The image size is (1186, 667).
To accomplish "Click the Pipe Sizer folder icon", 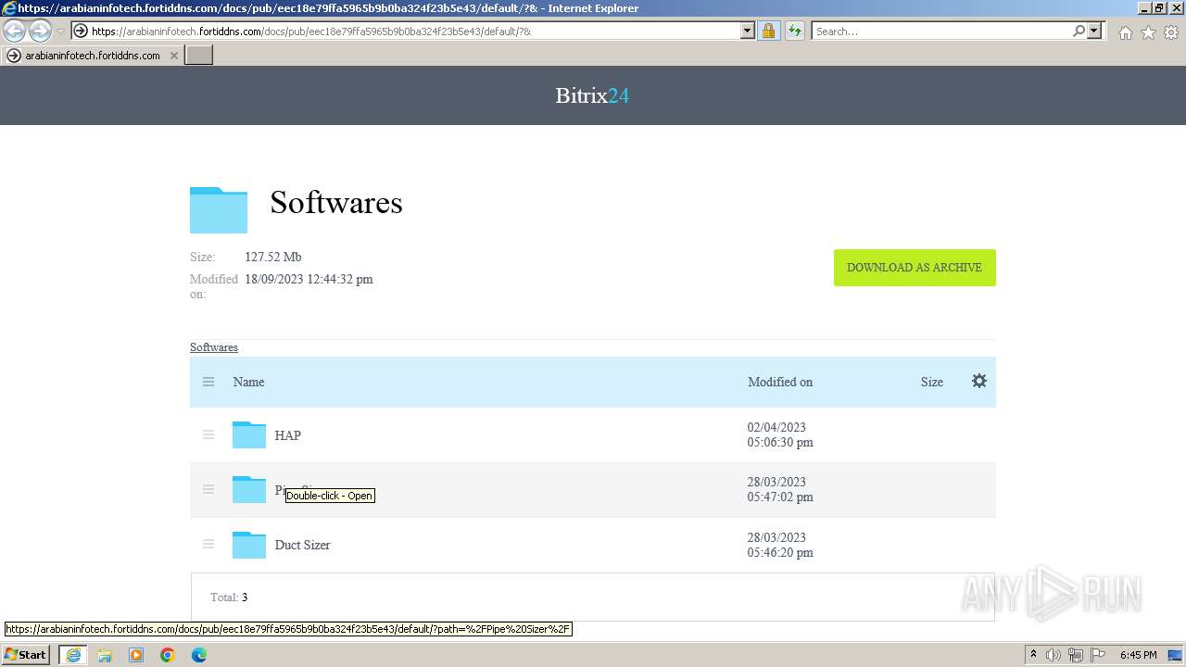I will [x=249, y=489].
